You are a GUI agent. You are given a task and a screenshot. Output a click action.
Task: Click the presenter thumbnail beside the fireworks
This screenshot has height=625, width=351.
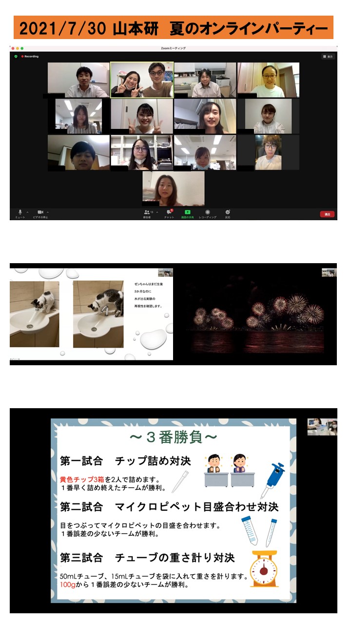[329, 272]
